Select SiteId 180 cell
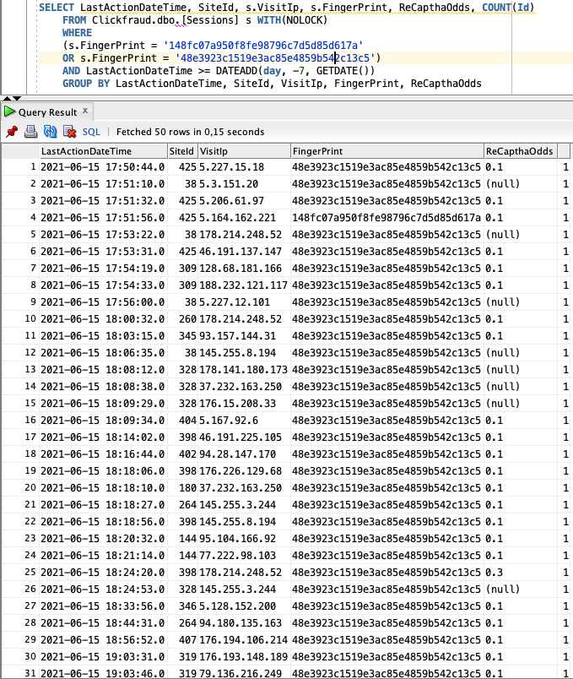Image resolution: width=573 pixels, height=679 pixels. click(182, 488)
